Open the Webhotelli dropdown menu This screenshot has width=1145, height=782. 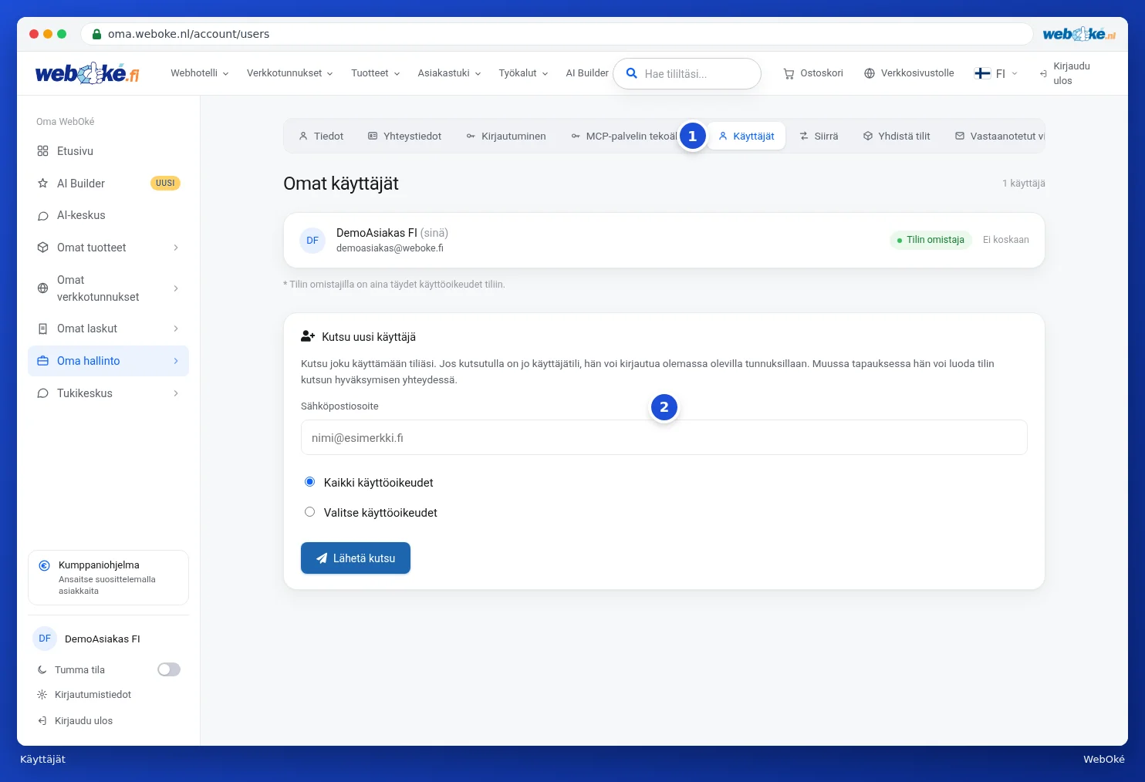[200, 73]
